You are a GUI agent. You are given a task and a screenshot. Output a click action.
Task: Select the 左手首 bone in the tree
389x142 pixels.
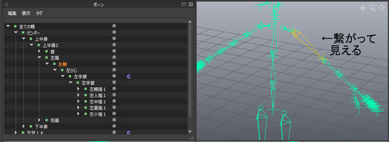pos(88,83)
